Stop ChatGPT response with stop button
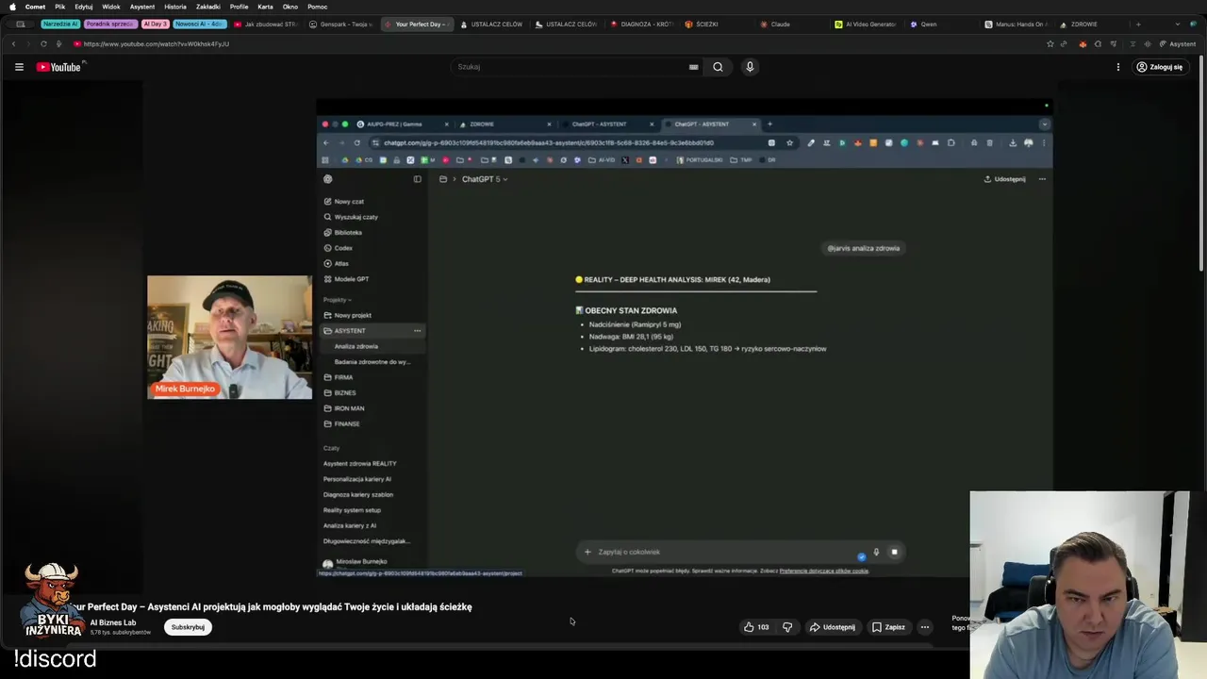This screenshot has width=1207, height=679. [x=894, y=552]
